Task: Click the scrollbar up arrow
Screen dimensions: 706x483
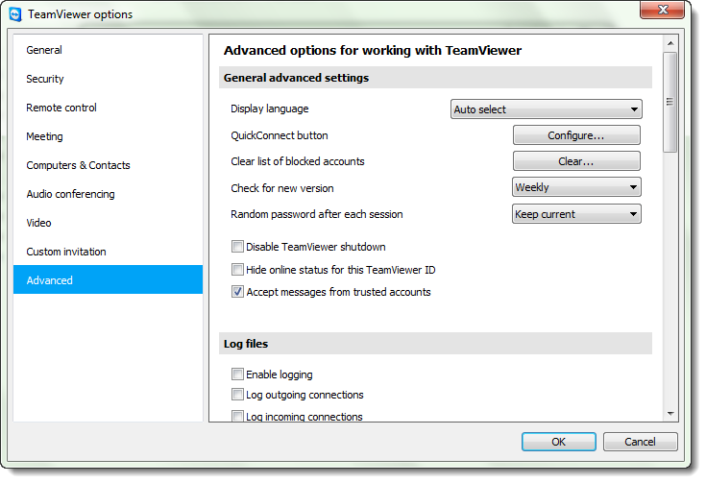Action: point(670,43)
